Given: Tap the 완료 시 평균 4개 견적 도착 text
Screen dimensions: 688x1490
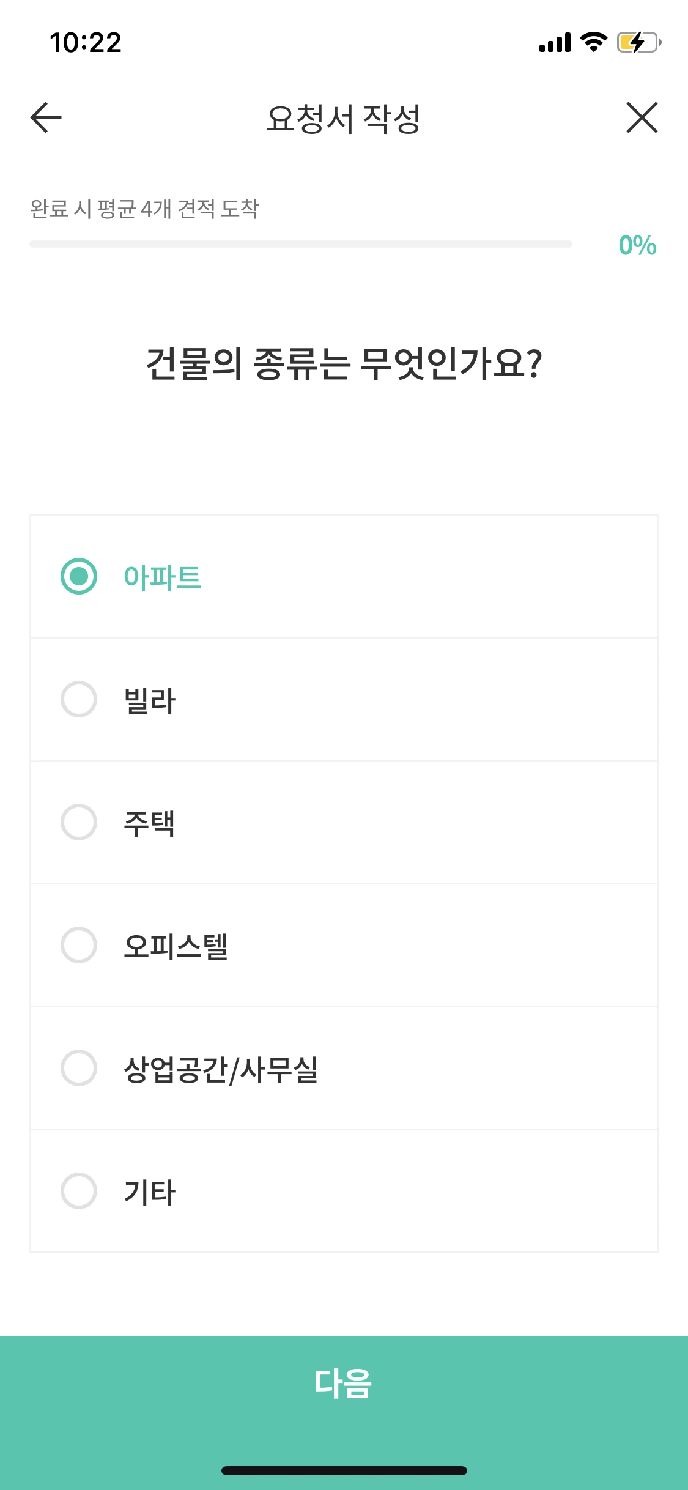Looking at the screenshot, I should (146, 209).
